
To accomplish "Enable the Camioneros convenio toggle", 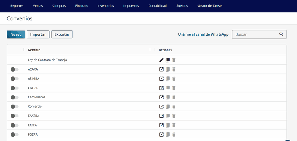I will click(14, 98).
